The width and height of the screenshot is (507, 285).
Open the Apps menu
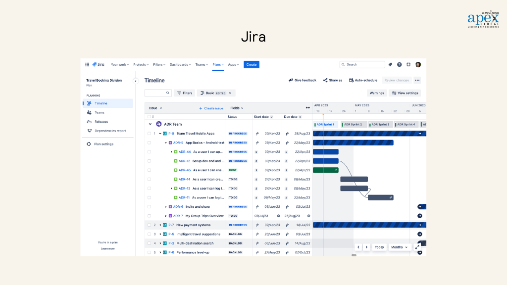tap(233, 65)
